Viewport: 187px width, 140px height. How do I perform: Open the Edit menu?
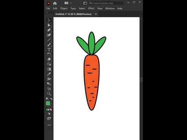click(x=55, y=9)
